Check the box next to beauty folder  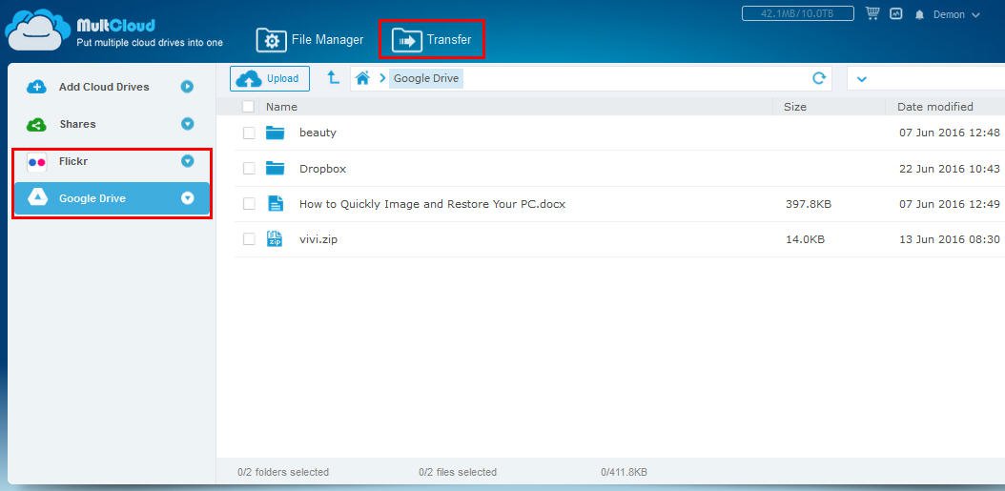point(249,133)
